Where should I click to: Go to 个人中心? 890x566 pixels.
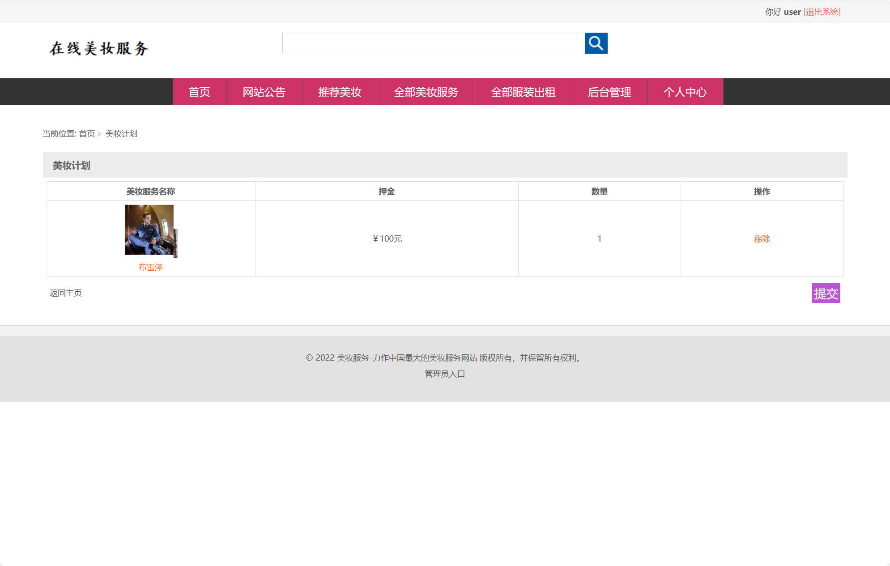685,92
